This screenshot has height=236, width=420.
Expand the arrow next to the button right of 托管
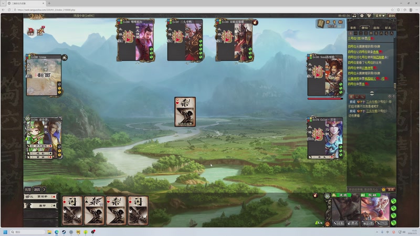click(44, 189)
